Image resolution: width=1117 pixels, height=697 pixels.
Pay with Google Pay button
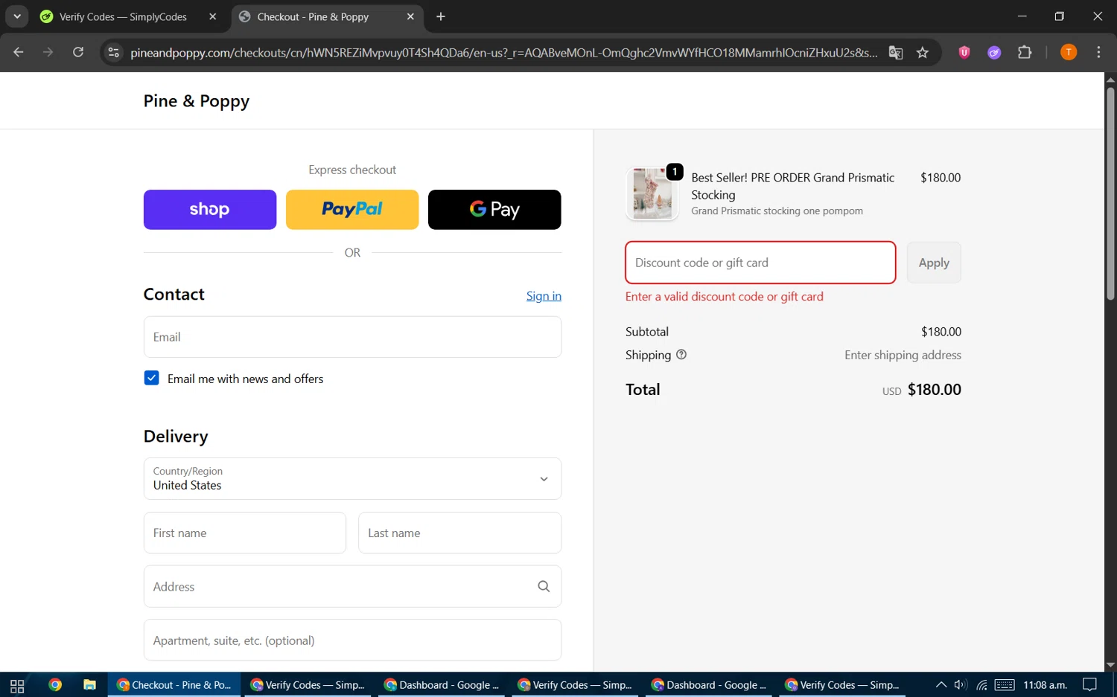(494, 210)
